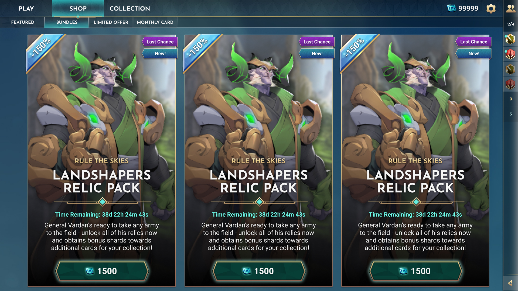Select the bright red claw emblem avatar
The height and width of the screenshot is (291, 518).
(x=510, y=54)
